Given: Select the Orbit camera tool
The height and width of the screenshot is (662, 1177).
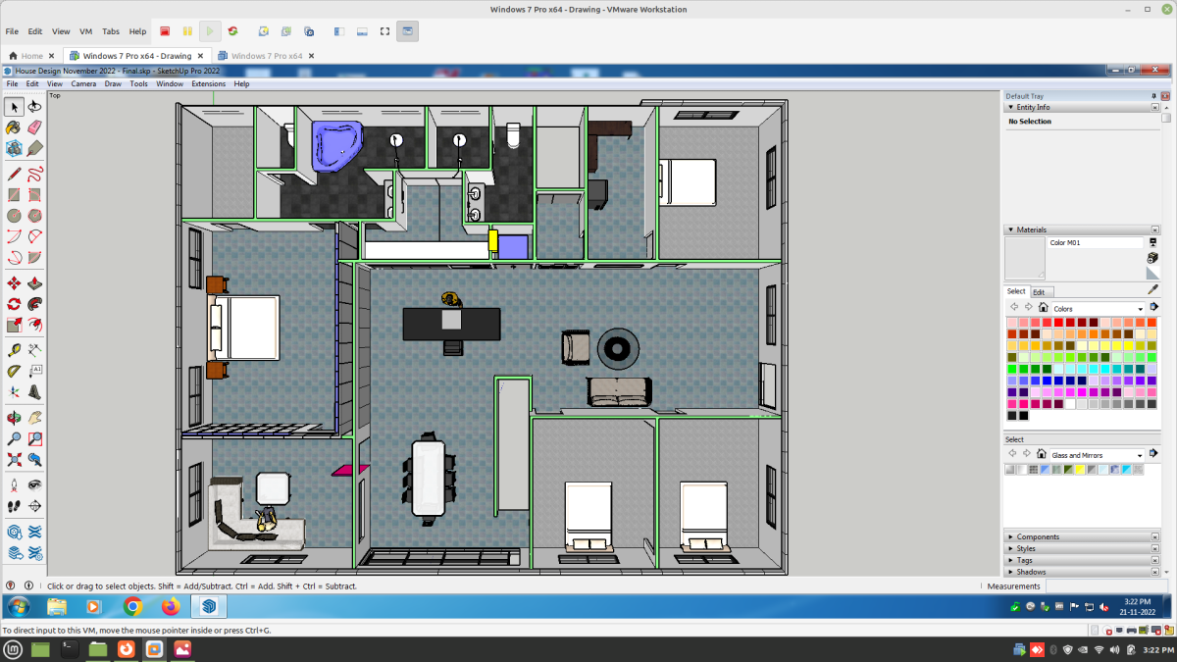Looking at the screenshot, I should [14, 415].
